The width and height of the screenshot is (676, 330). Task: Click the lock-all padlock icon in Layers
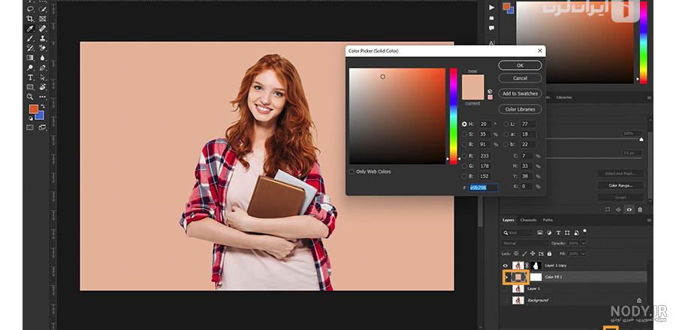click(548, 253)
